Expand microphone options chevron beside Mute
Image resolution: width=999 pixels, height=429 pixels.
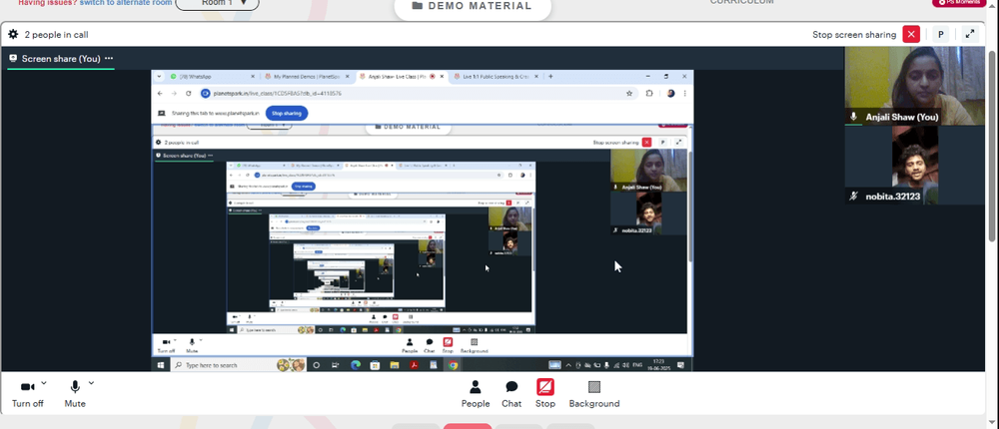click(91, 383)
